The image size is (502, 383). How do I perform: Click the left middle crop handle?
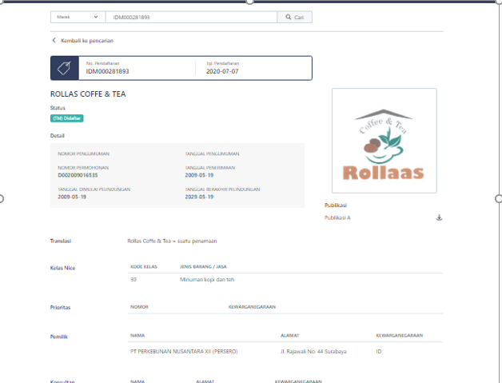click(2, 197)
